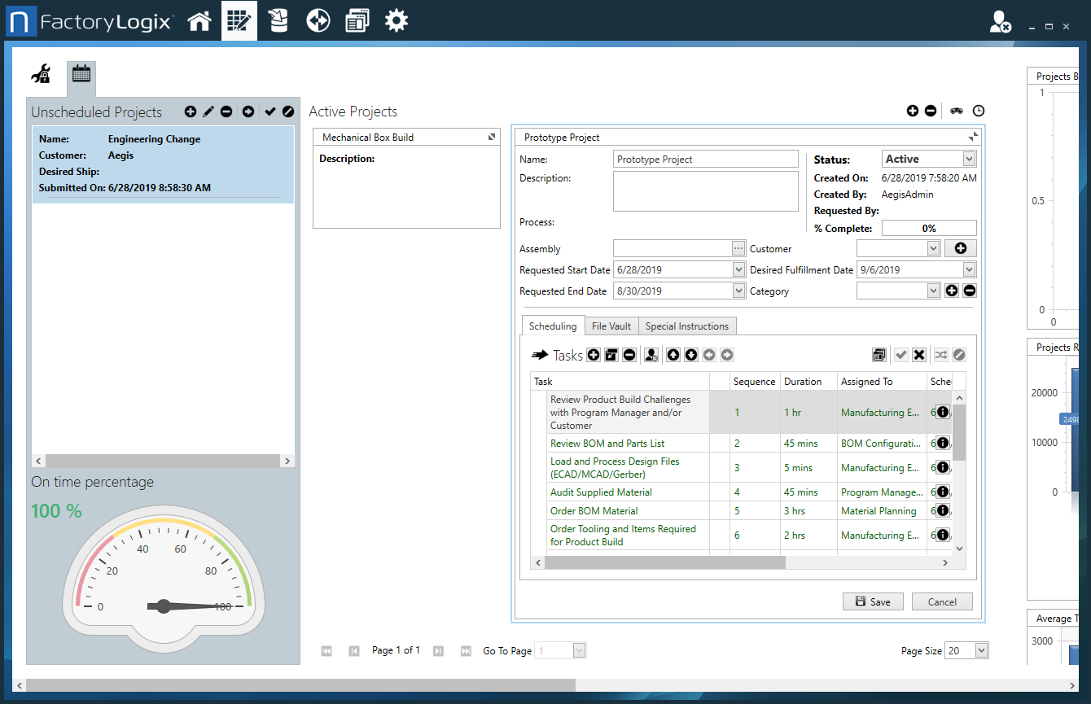Switch to the File Vault tab
The image size is (1091, 704).
[x=611, y=326]
